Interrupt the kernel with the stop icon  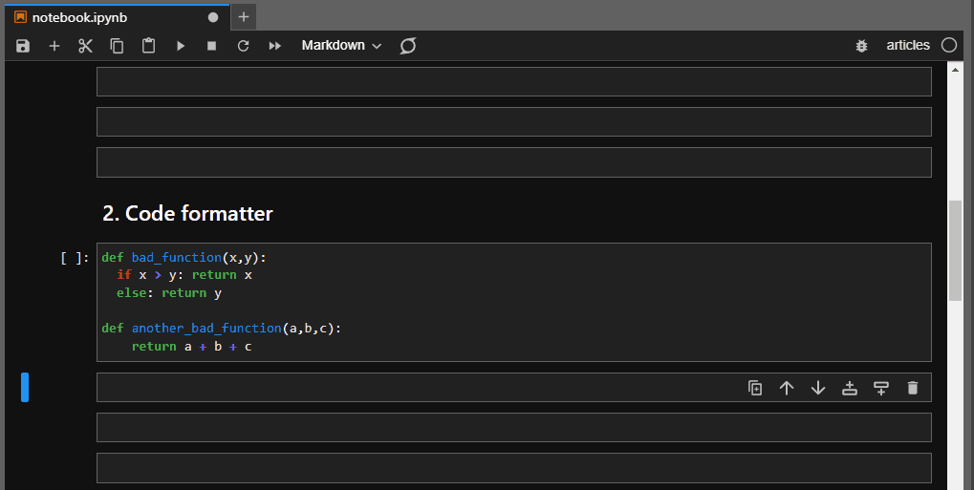pos(212,45)
